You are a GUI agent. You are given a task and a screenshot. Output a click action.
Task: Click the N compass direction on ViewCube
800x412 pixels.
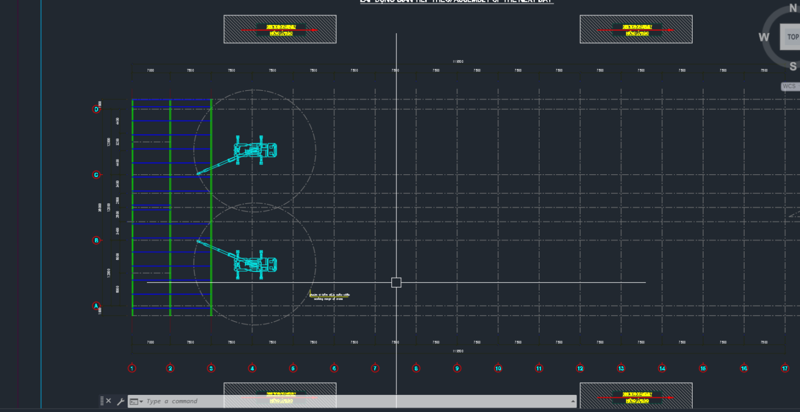tap(793, 8)
